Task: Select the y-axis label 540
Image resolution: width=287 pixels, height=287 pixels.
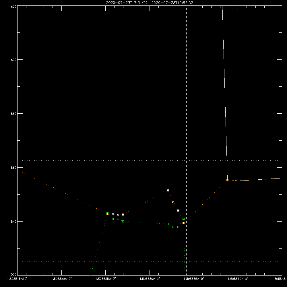Action: [x=14, y=222]
